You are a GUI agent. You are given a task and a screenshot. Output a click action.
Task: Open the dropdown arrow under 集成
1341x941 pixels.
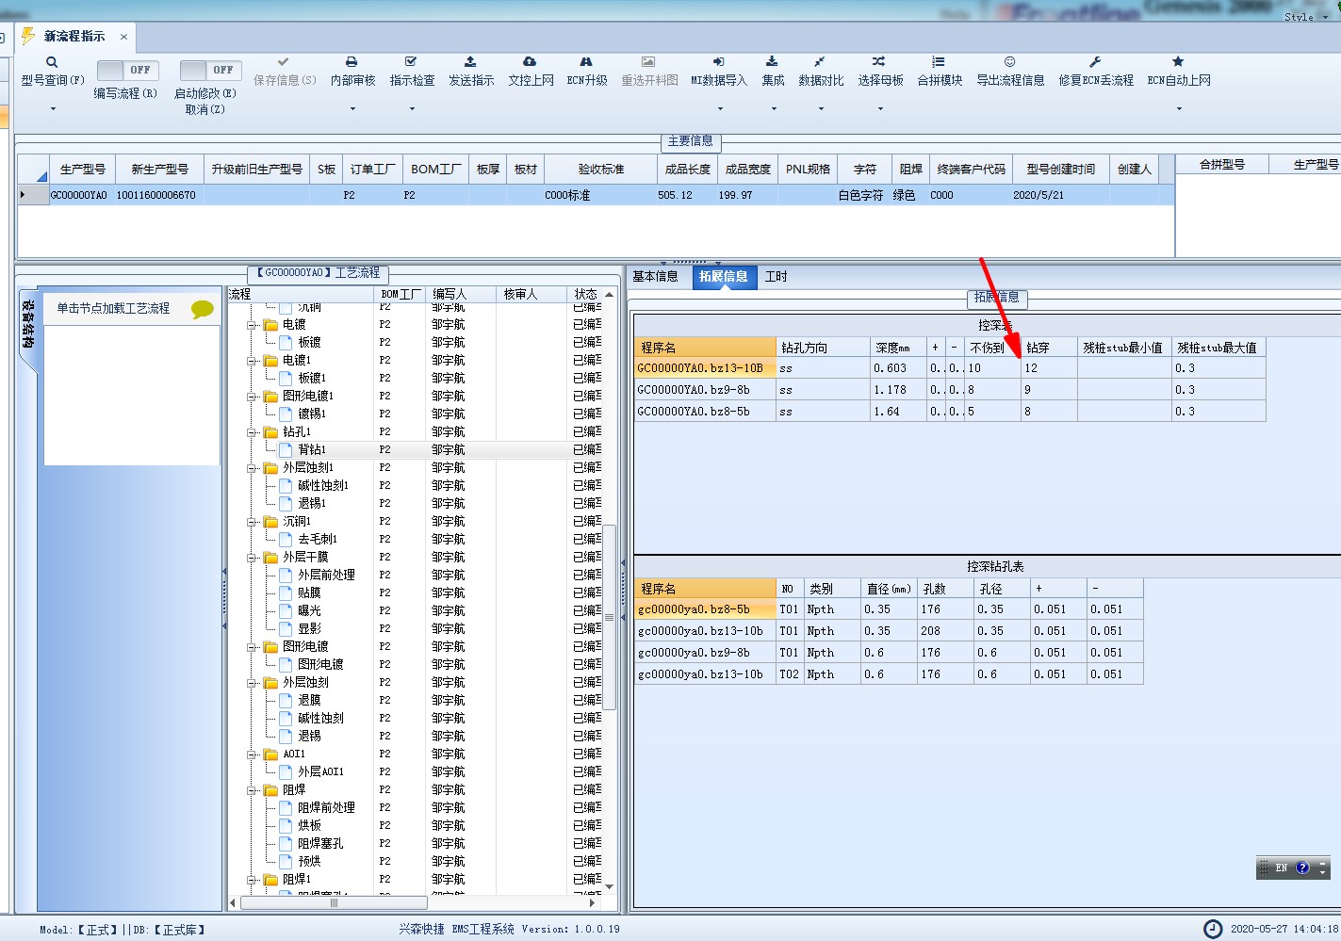coord(774,109)
